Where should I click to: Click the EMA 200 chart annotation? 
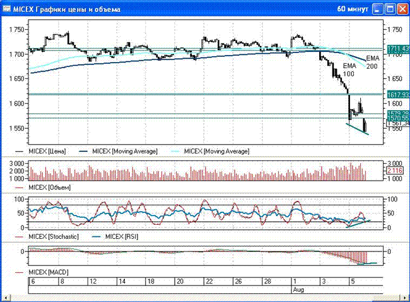pyautogui.click(x=372, y=61)
